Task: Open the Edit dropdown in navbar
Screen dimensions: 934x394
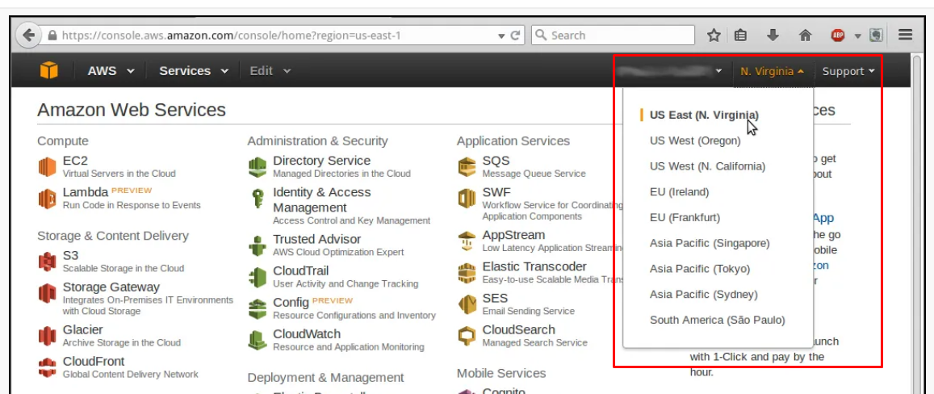Action: point(270,71)
